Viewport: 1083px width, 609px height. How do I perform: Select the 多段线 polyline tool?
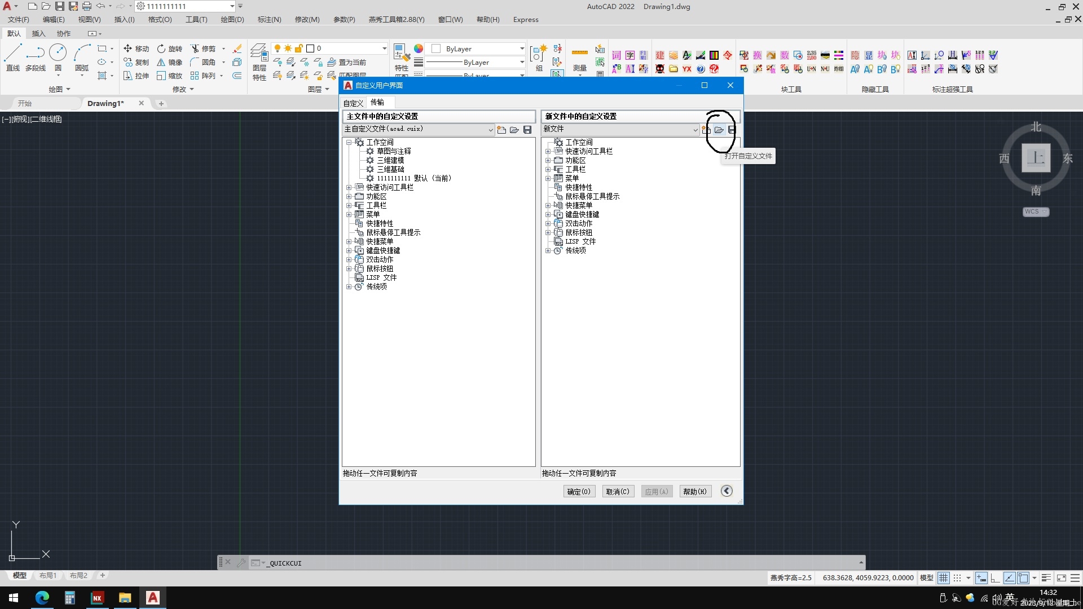click(x=36, y=58)
